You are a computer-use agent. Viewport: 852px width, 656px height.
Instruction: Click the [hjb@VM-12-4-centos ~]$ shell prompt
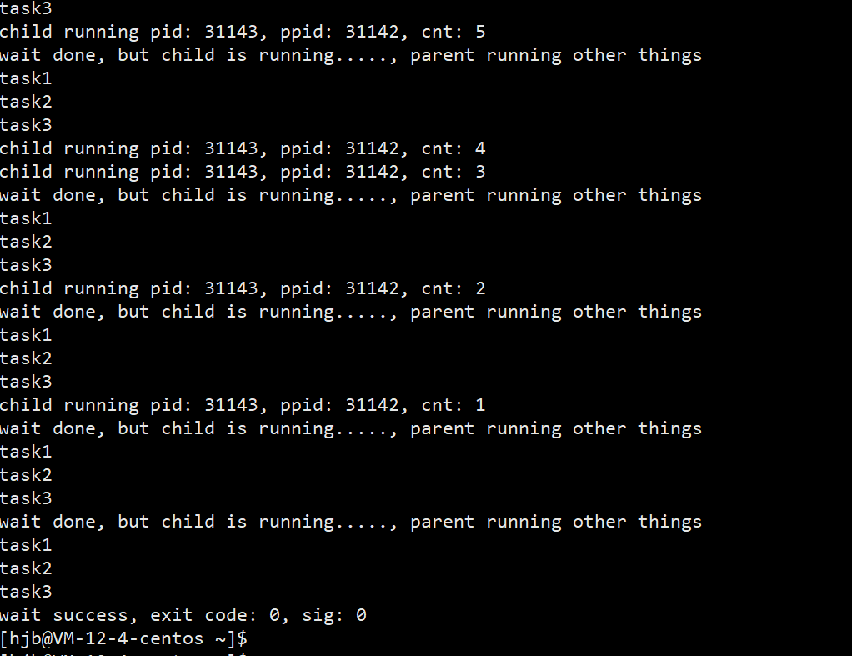click(x=123, y=638)
